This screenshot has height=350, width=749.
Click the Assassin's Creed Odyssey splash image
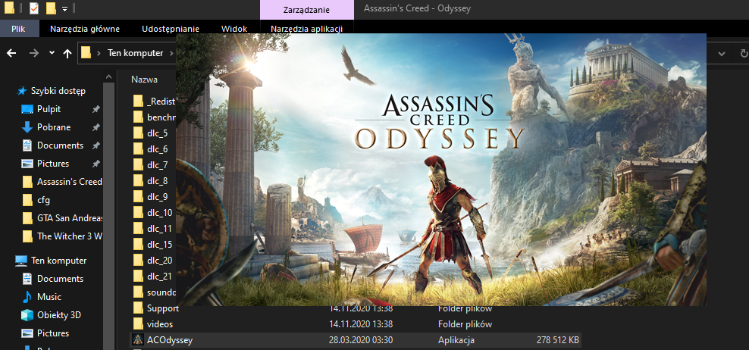pos(441,170)
